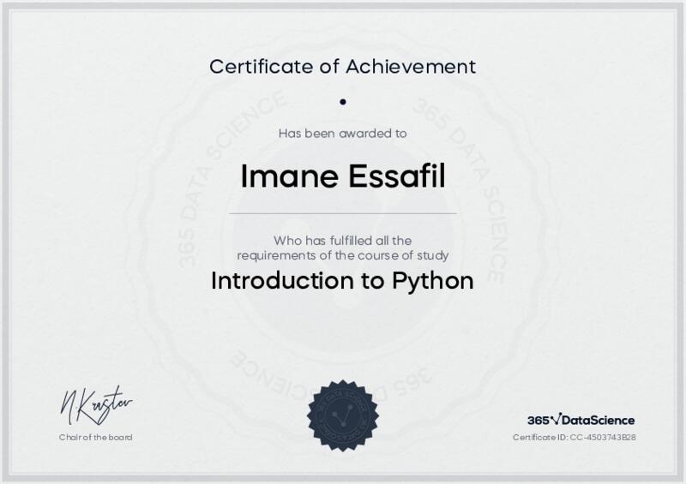Click the Has been awarded to text
This screenshot has height=484, width=686.
click(x=343, y=133)
